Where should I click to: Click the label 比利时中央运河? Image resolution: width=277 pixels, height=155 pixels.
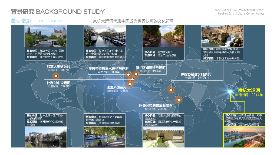click(x=59, y=83)
